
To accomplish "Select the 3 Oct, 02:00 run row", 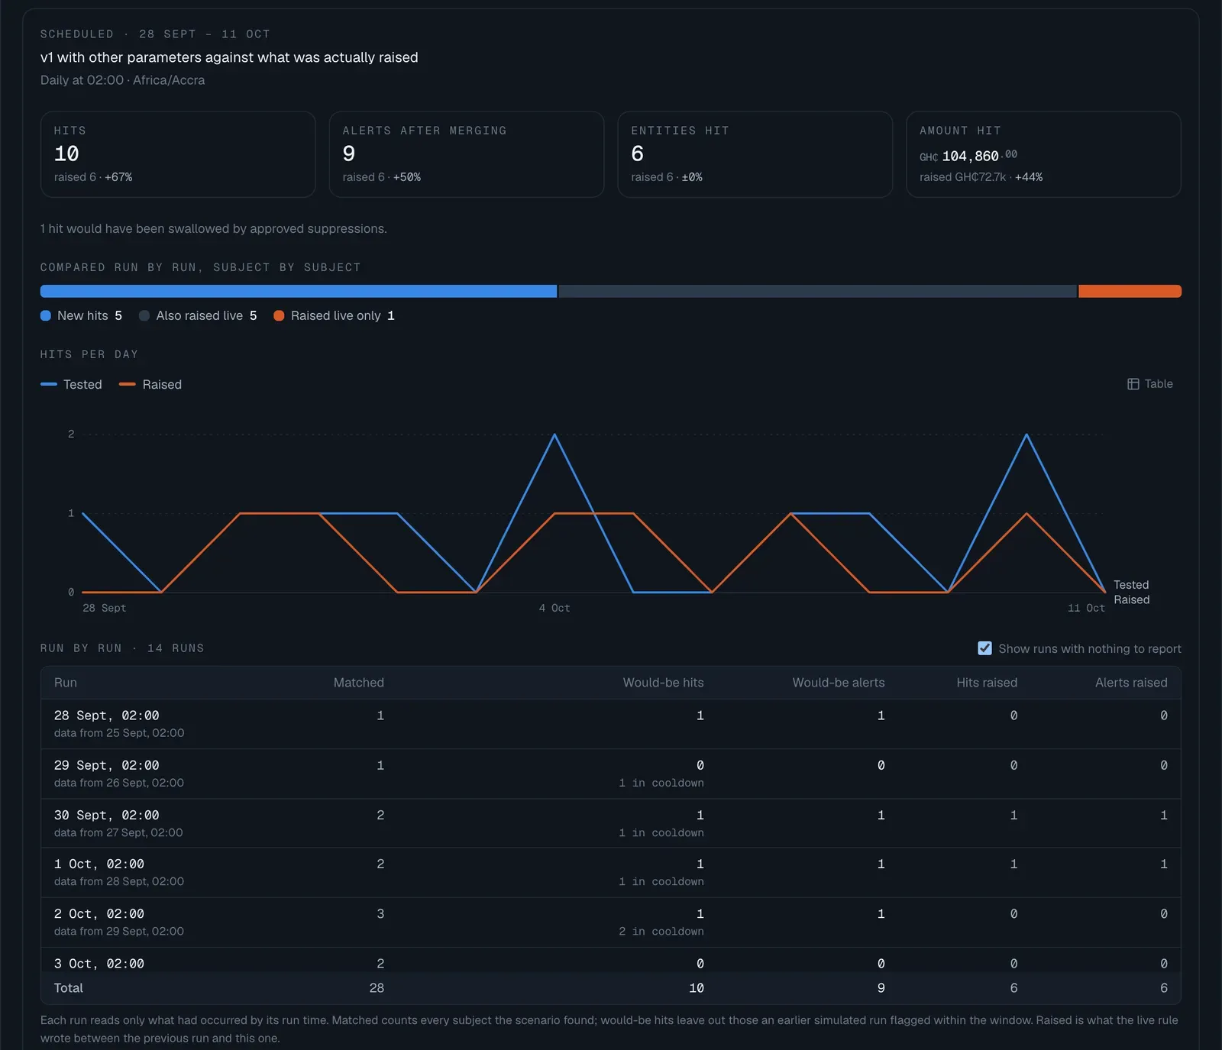I will click(x=611, y=961).
